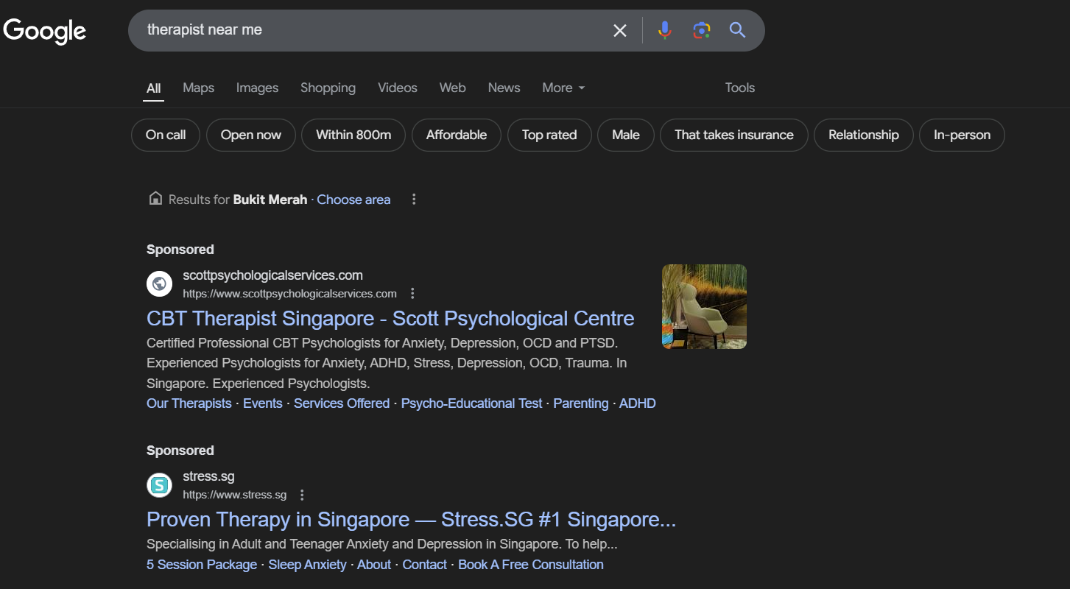Open the Events sitelink
Image resolution: width=1070 pixels, height=589 pixels.
(x=263, y=403)
